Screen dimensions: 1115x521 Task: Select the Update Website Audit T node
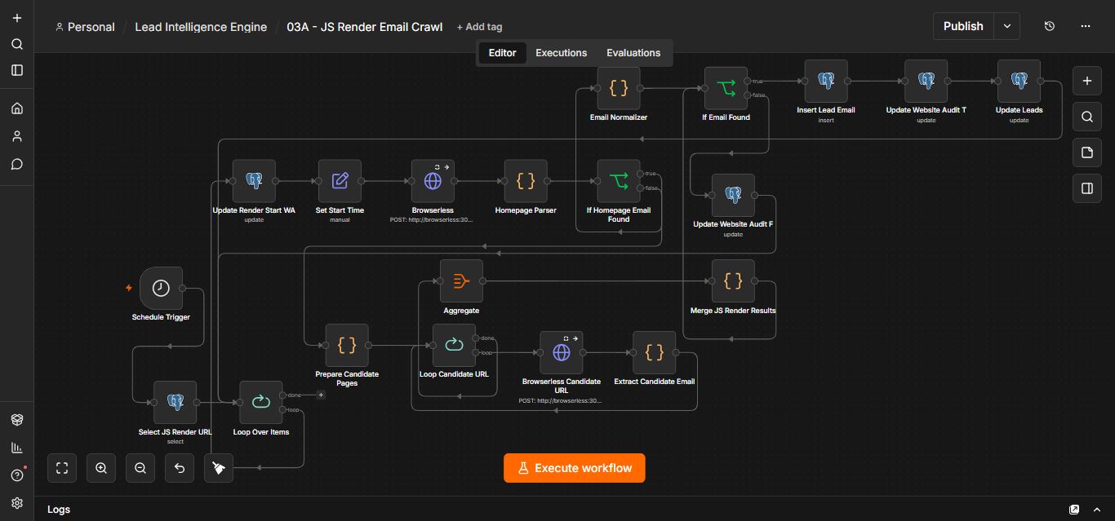[926, 81]
